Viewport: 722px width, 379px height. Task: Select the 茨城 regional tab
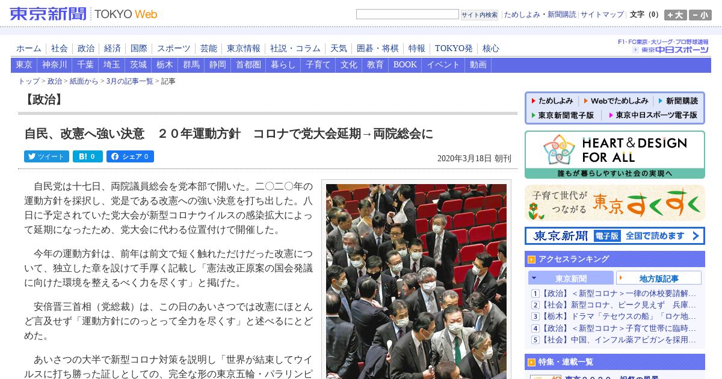tap(138, 65)
